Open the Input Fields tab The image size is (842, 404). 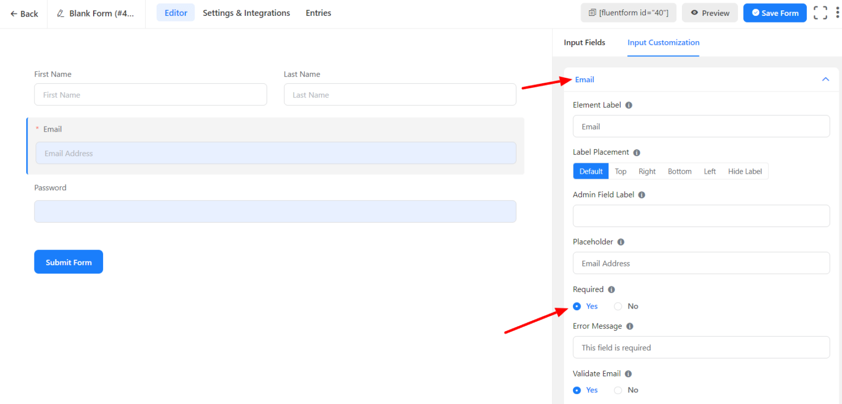(x=584, y=42)
